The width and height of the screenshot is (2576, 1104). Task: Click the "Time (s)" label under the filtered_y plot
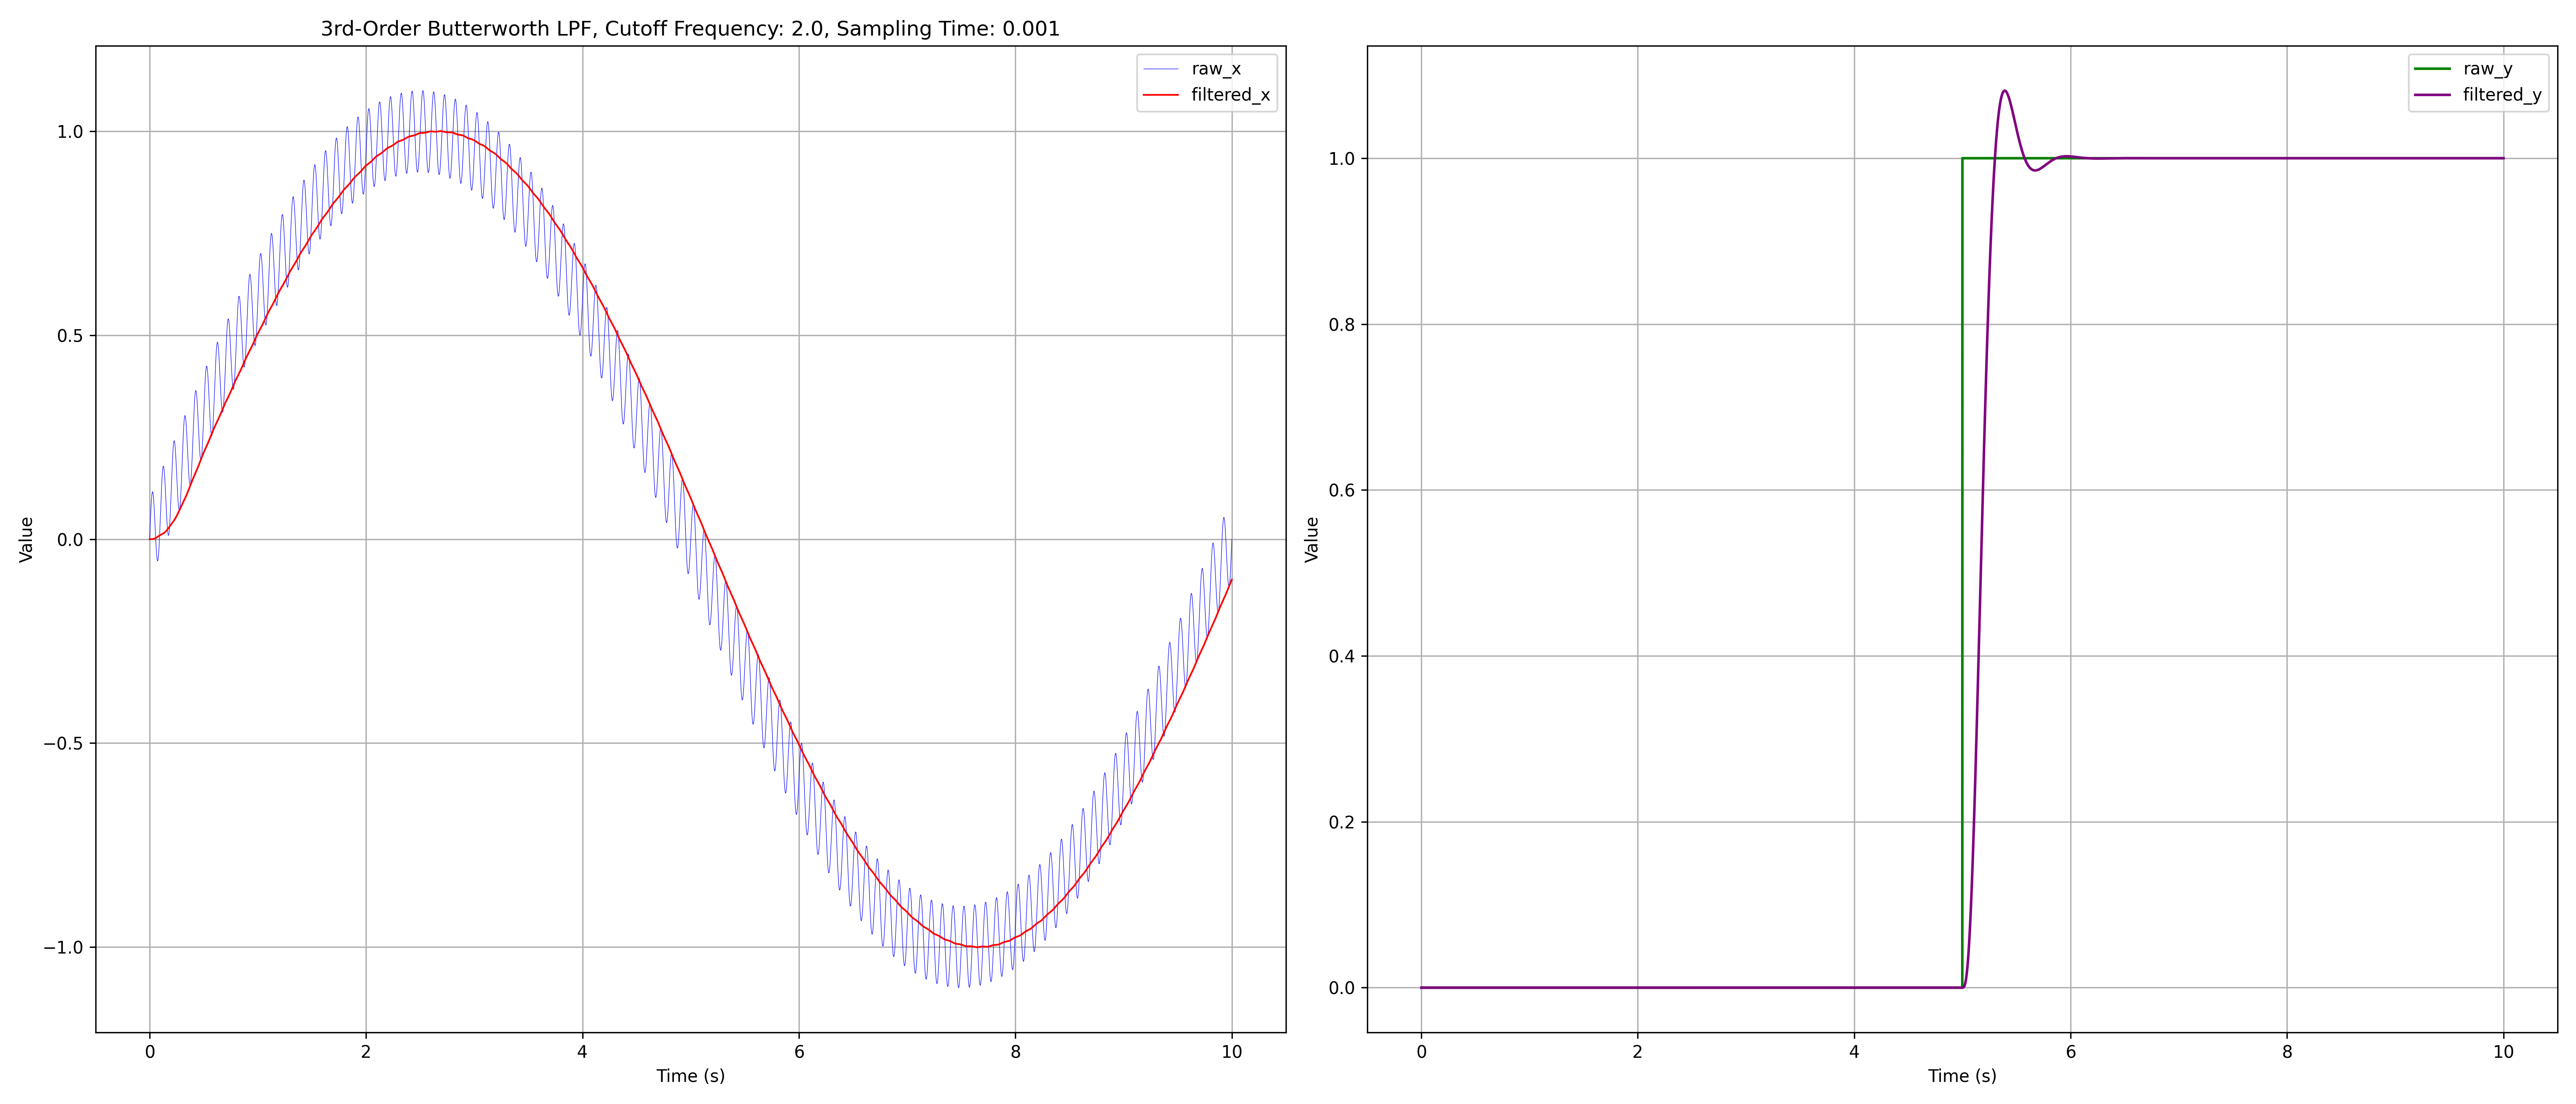pos(1962,1076)
